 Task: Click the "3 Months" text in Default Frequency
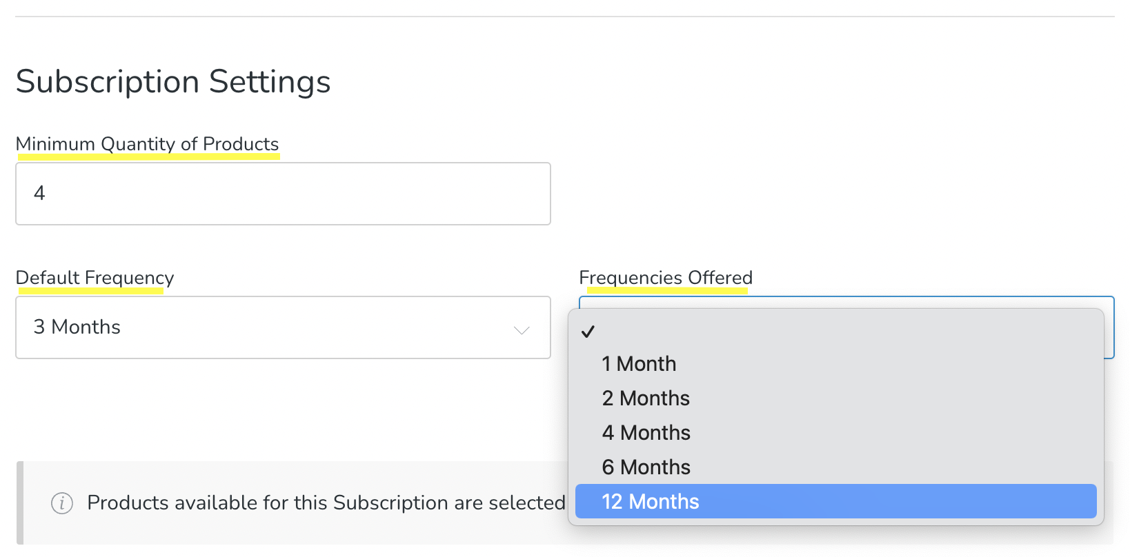[77, 327]
